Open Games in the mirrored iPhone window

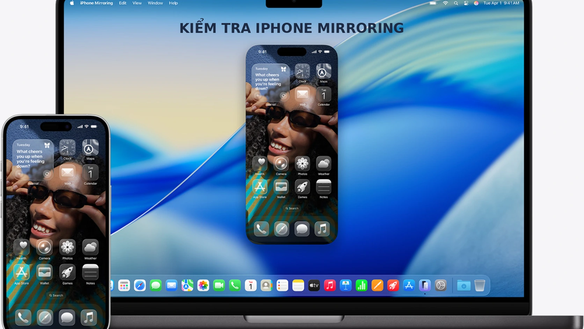(x=302, y=187)
